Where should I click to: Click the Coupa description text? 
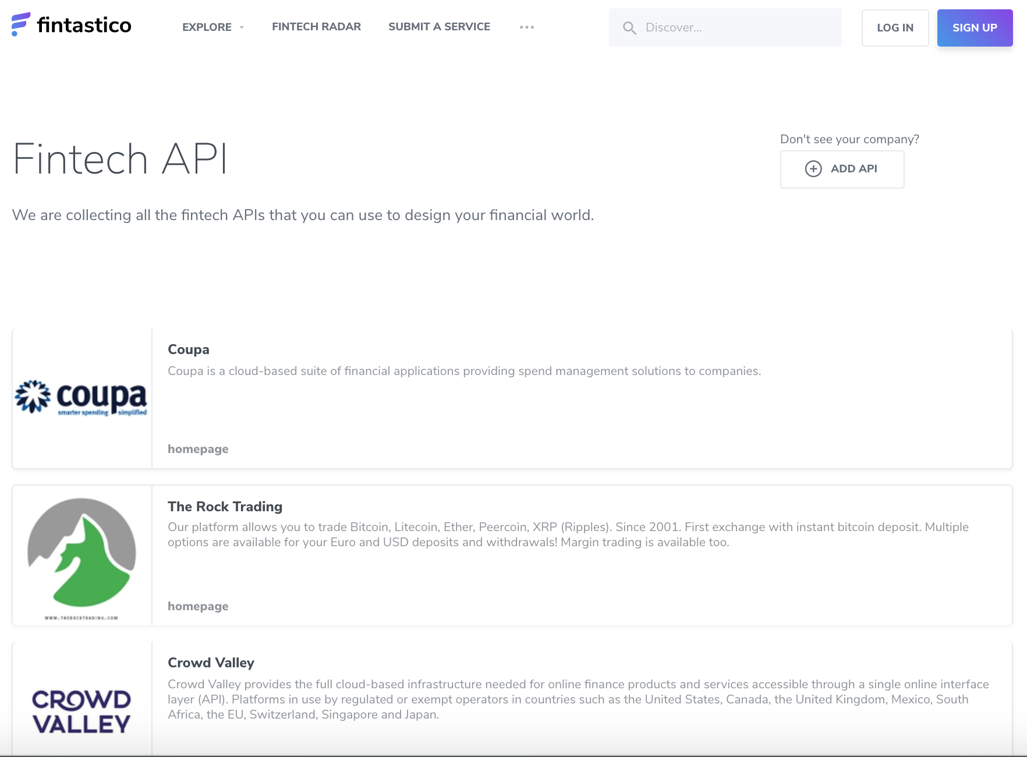[x=464, y=371]
